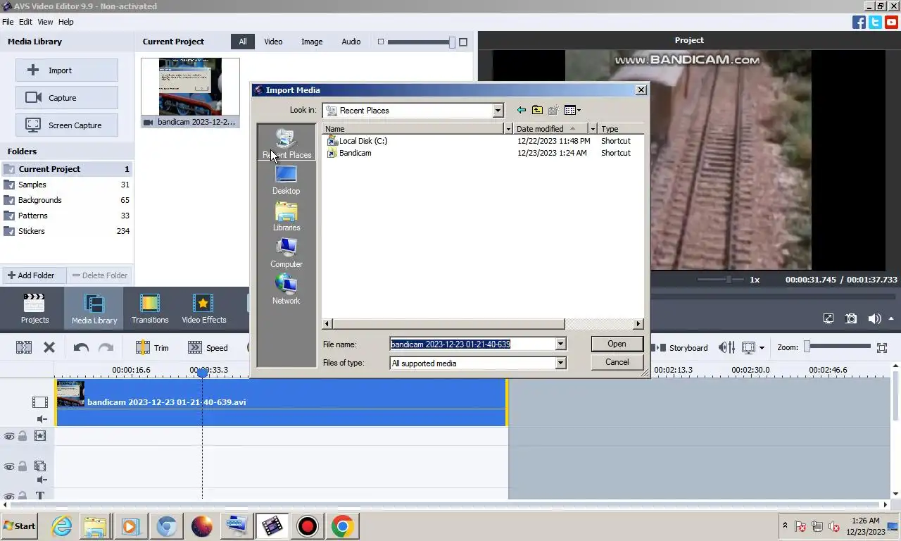Toggle lock of overlay track
Viewport: 901px width, 541px height.
(x=23, y=466)
